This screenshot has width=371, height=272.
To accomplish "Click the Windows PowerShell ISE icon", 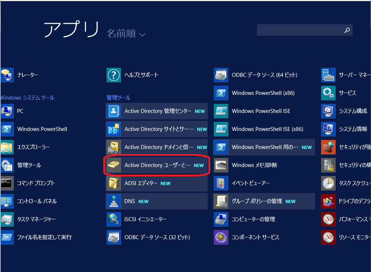I will [x=221, y=111].
